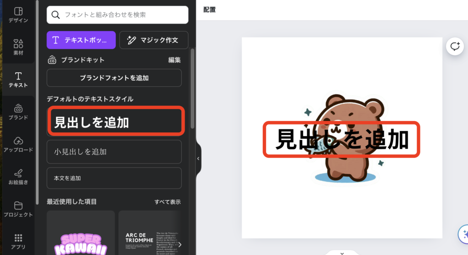Collapse the side panel with the arrow handle
Image resolution: width=468 pixels, height=255 pixels.
(198, 158)
